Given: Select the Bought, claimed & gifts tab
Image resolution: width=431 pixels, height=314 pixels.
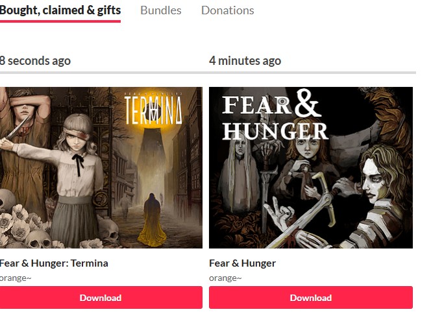Looking at the screenshot, I should [60, 10].
